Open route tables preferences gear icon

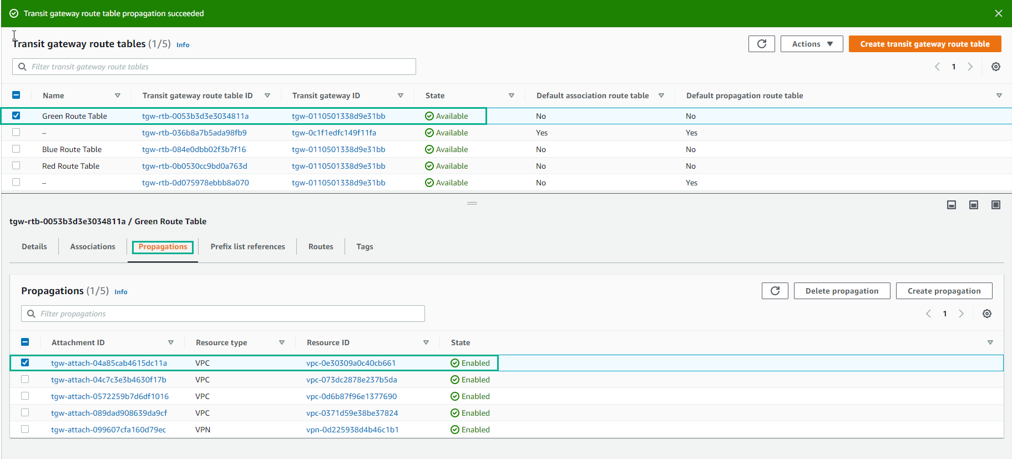point(996,67)
